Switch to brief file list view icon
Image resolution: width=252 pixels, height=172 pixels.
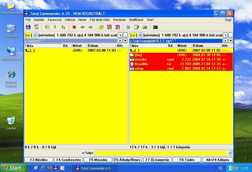[x=47, y=27]
